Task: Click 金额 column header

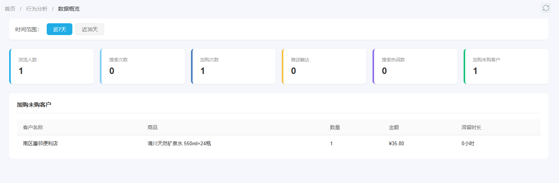Action: click(x=394, y=127)
